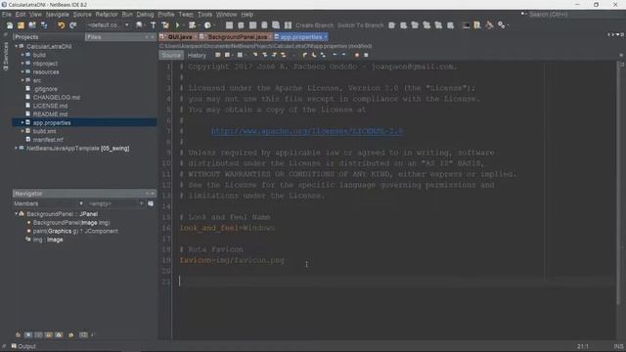Select app.properties in the Files tree
The width and height of the screenshot is (626, 352).
tap(52, 122)
